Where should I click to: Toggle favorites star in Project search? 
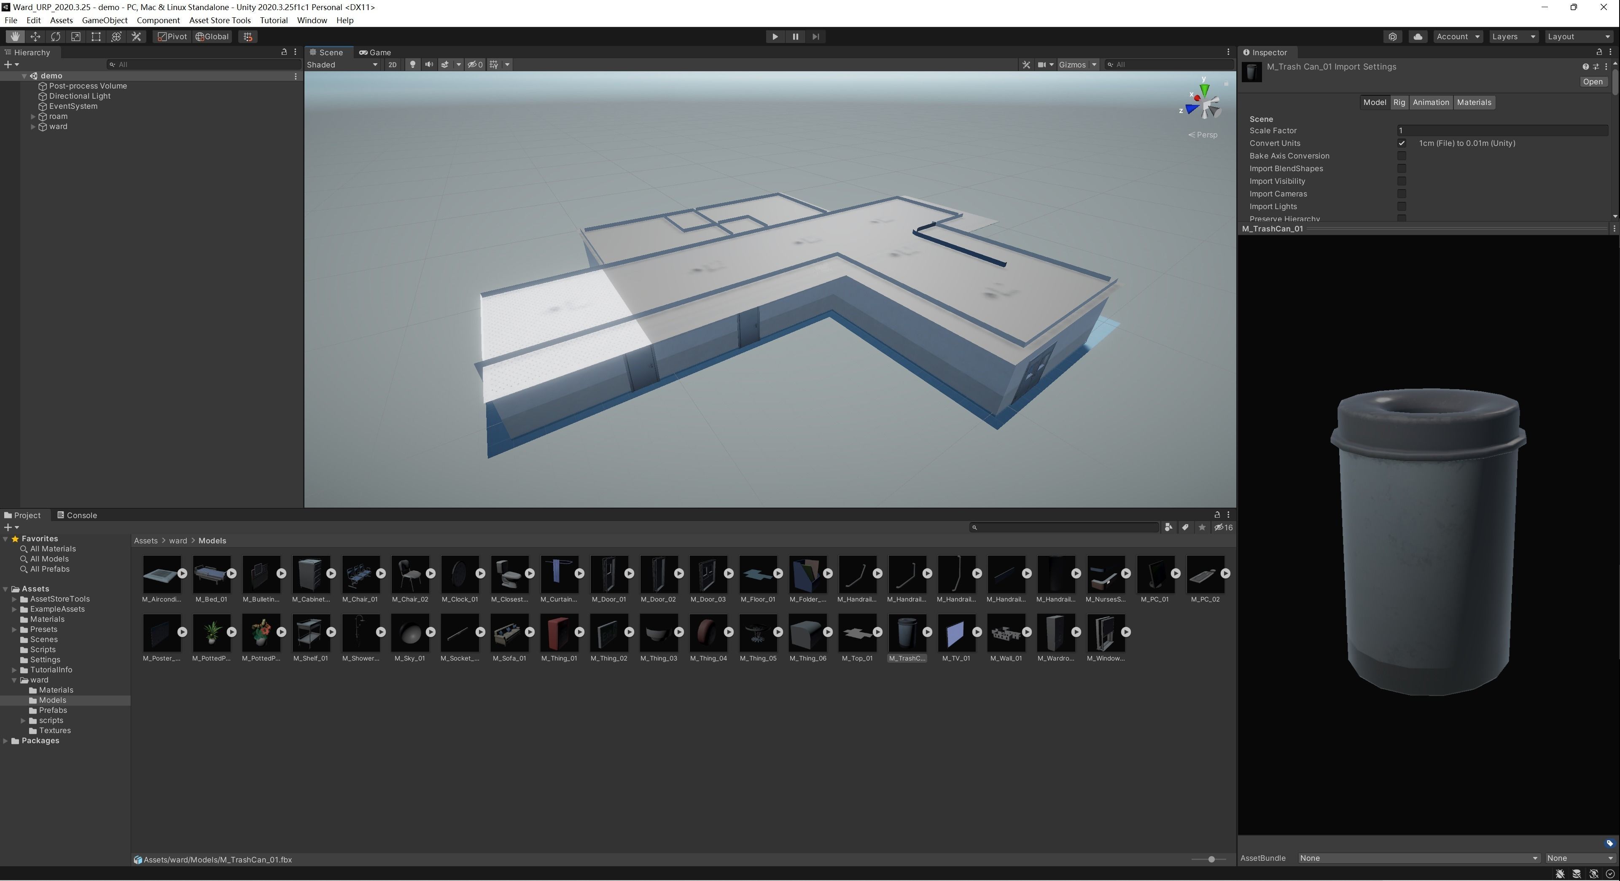1203,528
